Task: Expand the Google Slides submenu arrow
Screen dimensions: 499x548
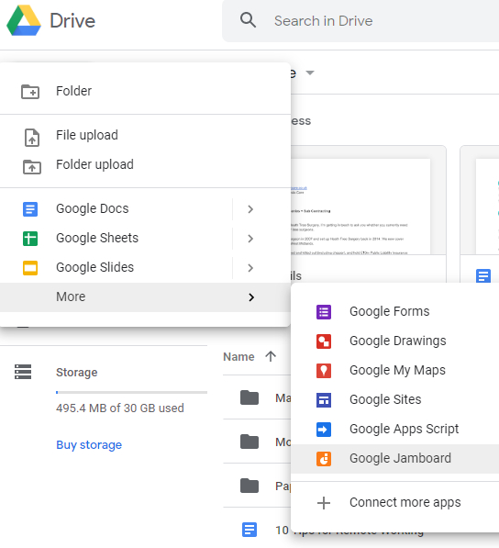Action: coord(250,268)
